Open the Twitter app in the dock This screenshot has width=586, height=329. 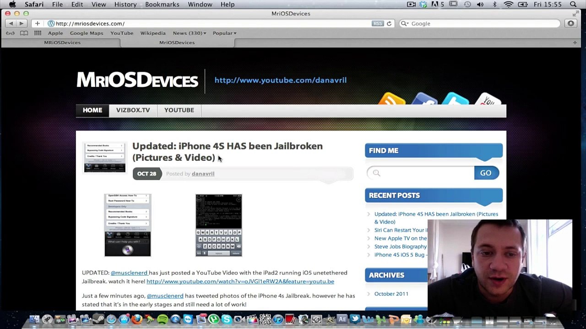(x=355, y=319)
